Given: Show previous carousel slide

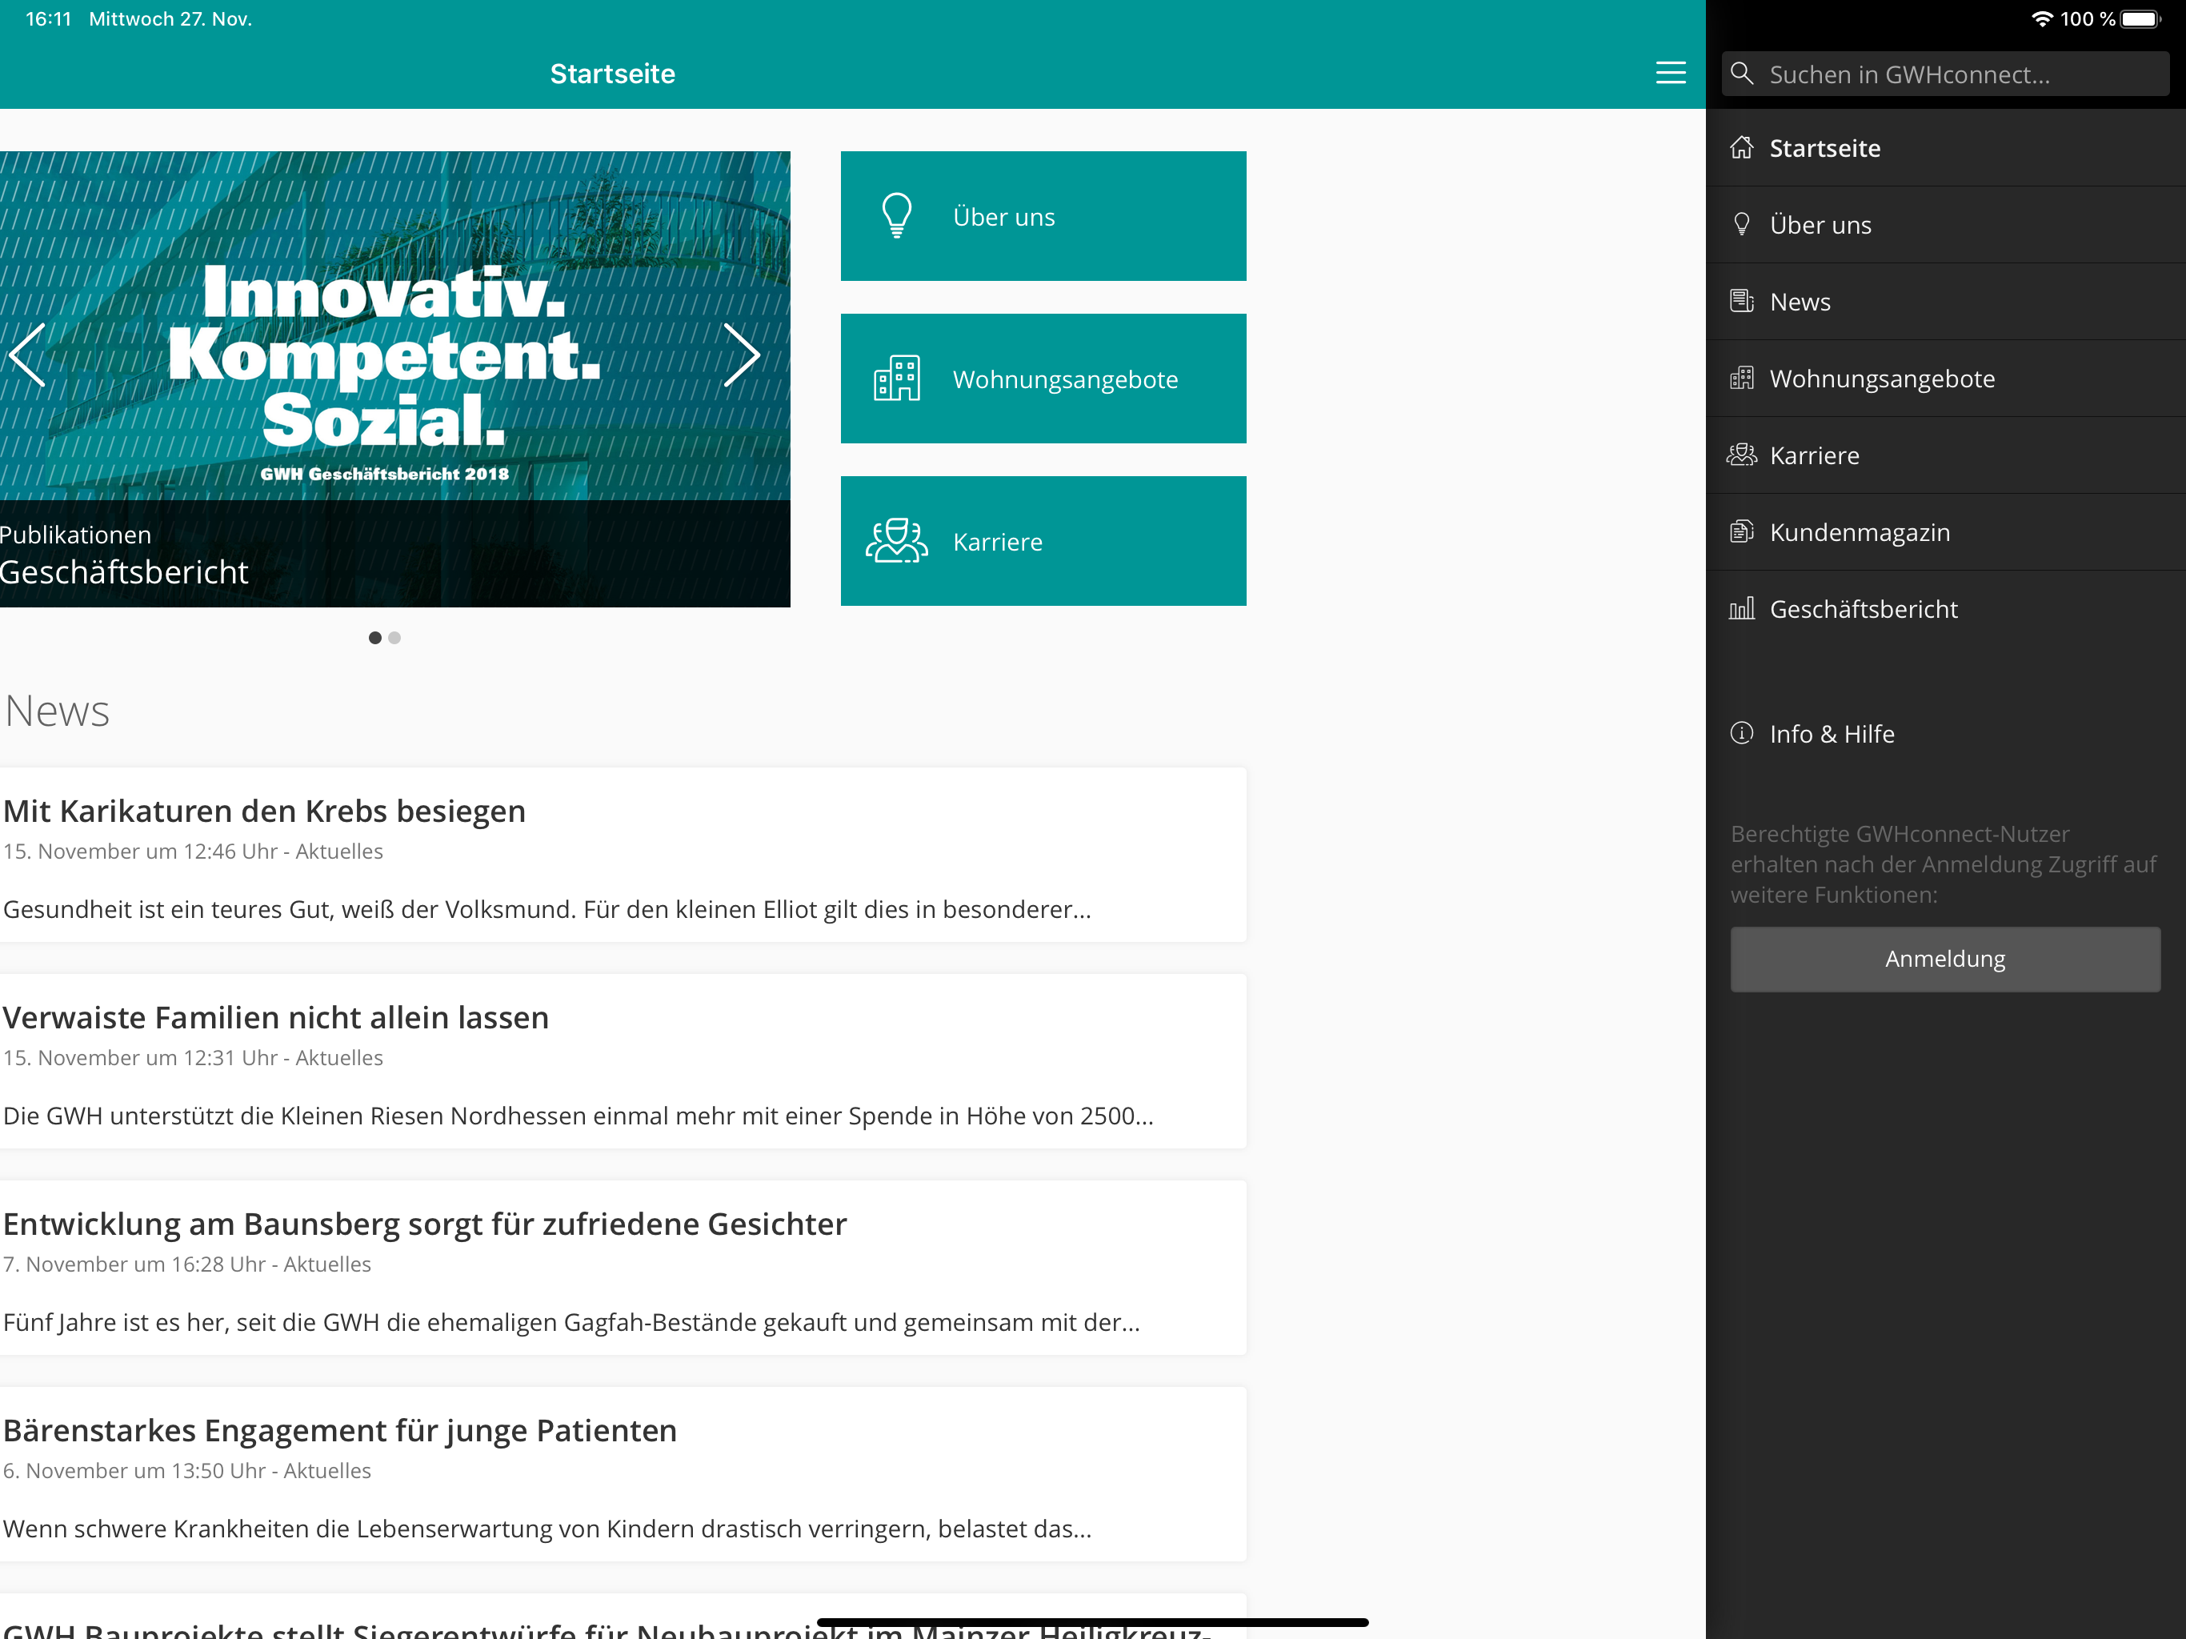Looking at the screenshot, I should point(28,355).
